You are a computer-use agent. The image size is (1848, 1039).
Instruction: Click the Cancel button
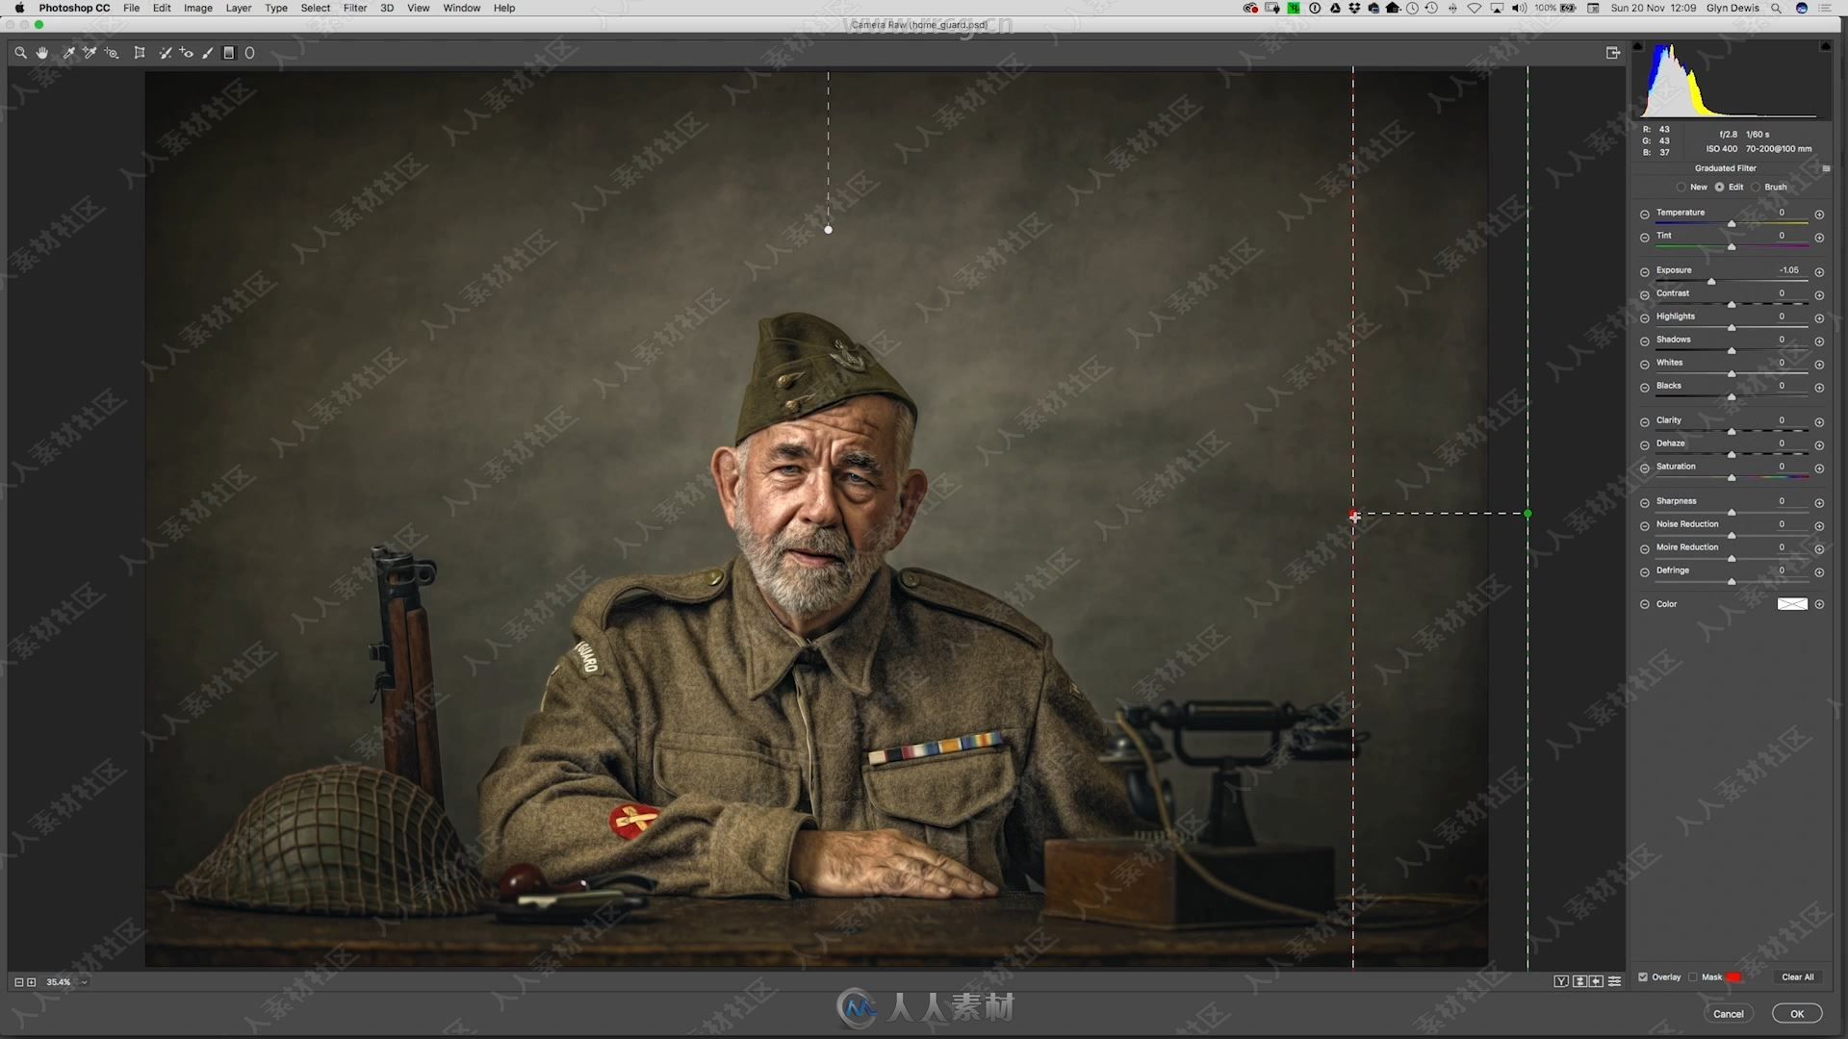(1728, 1014)
